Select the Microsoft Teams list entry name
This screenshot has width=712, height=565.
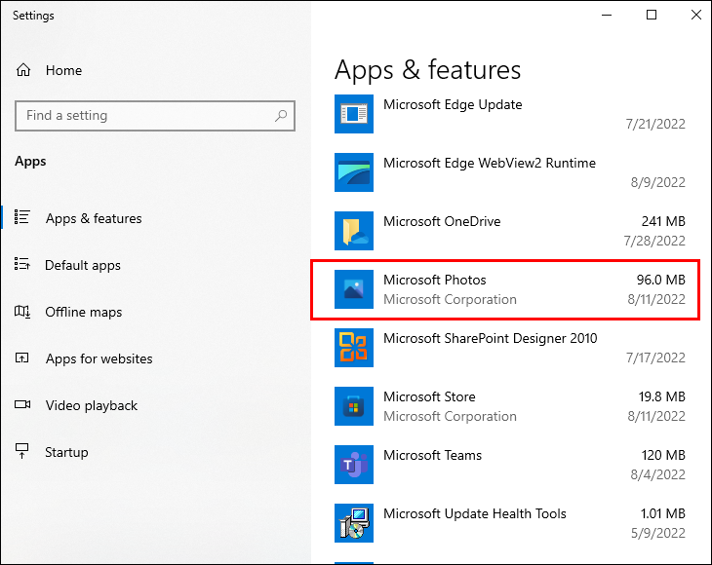point(432,455)
